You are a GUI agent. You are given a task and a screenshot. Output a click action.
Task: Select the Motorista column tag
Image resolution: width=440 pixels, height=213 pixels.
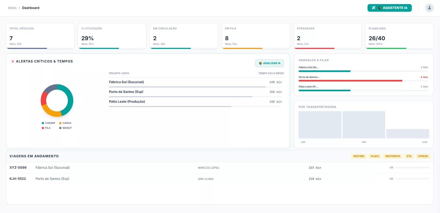[x=392, y=156]
